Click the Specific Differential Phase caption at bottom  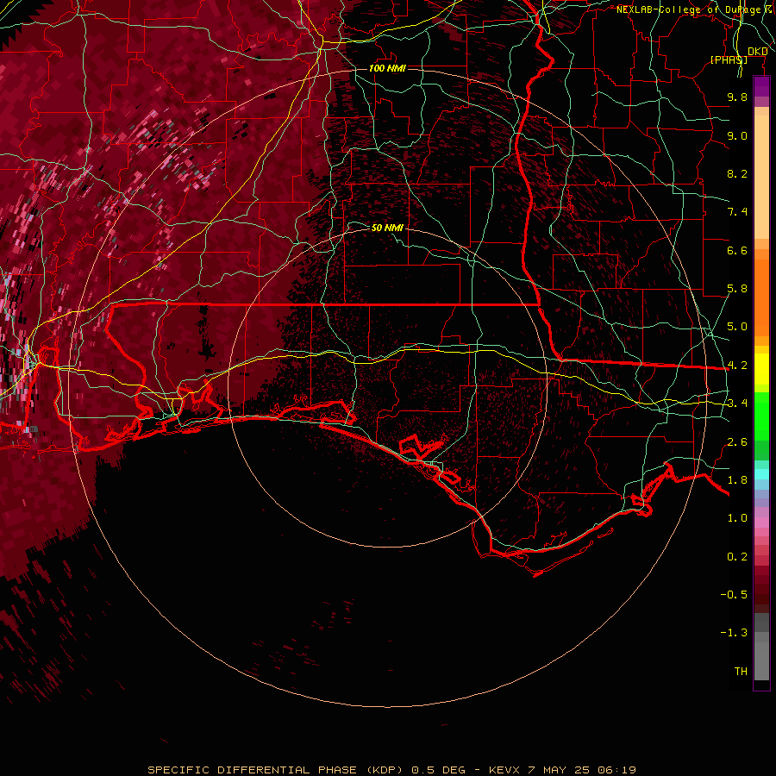click(391, 770)
